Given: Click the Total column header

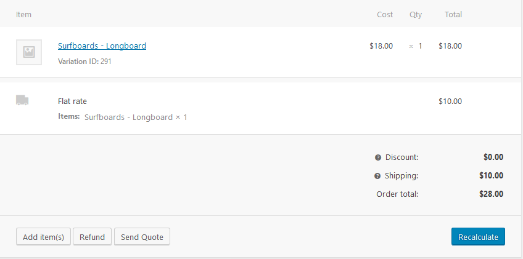Looking at the screenshot, I should 453,14.
